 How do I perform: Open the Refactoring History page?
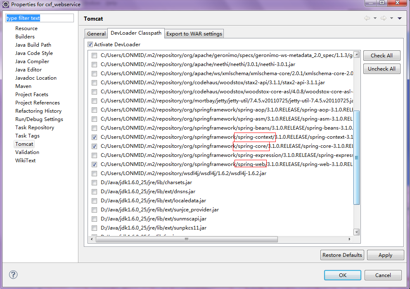(38, 111)
